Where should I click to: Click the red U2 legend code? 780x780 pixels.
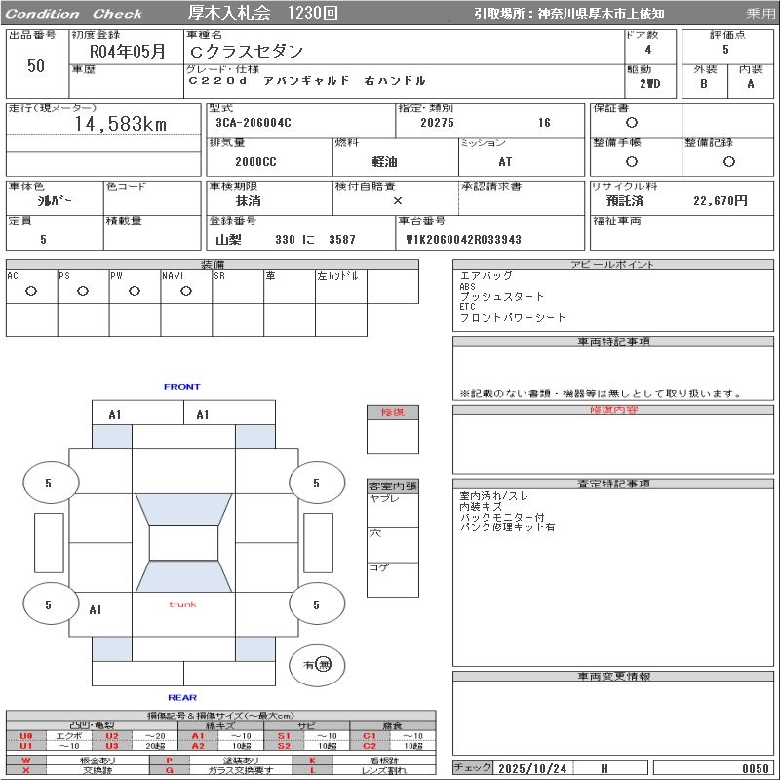112,736
